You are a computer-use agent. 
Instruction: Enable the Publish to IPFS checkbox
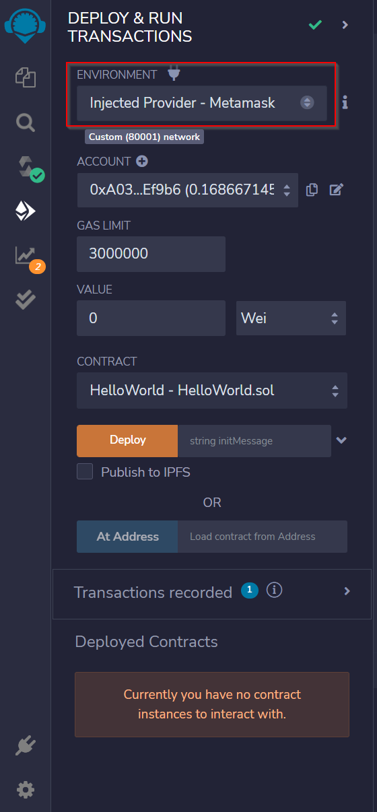85,471
